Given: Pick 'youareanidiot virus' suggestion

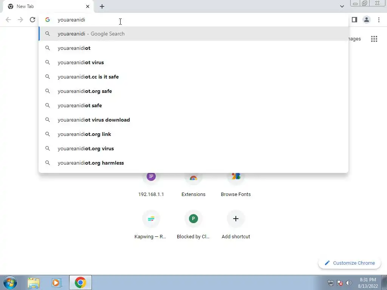Looking at the screenshot, I should [193, 62].
